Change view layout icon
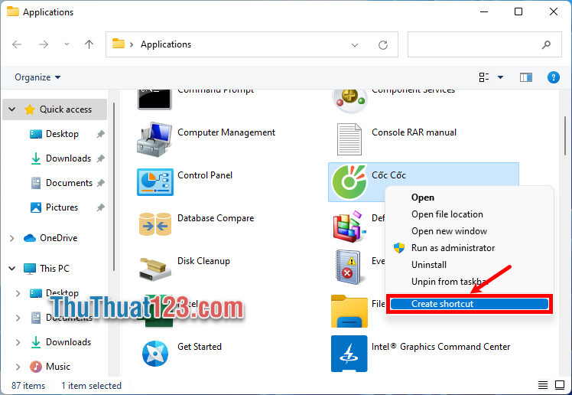The width and height of the screenshot is (572, 395). [484, 77]
